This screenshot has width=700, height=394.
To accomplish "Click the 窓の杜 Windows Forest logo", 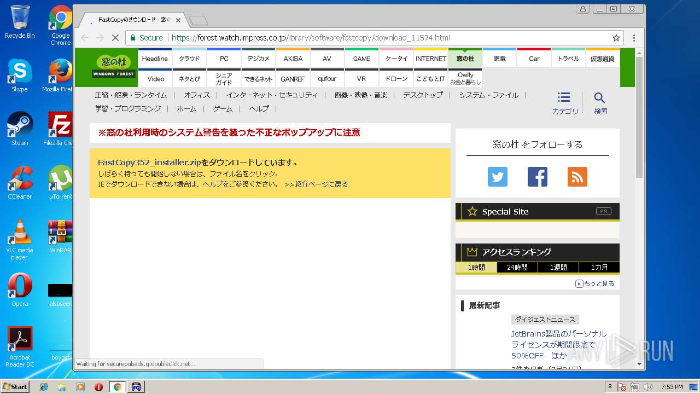I will (x=114, y=67).
